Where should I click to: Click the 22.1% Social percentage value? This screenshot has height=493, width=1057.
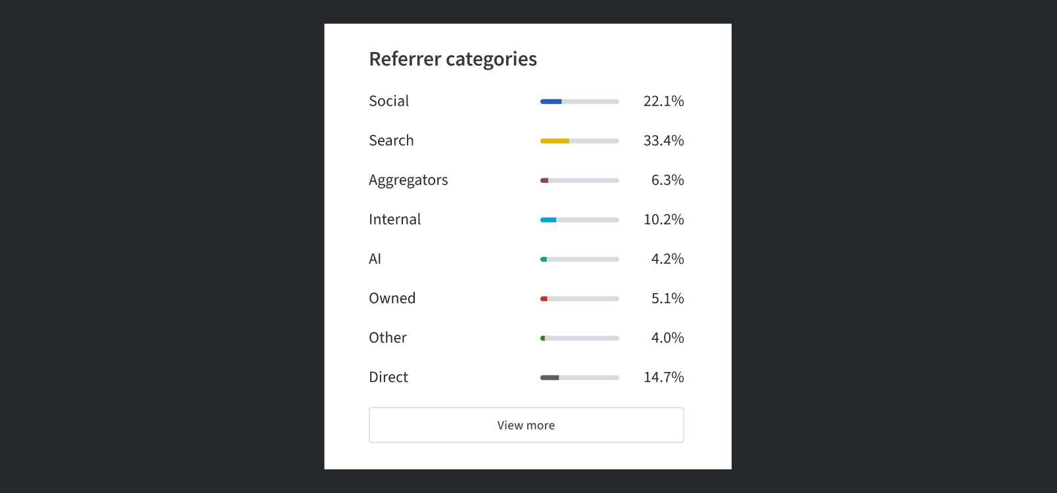point(663,101)
